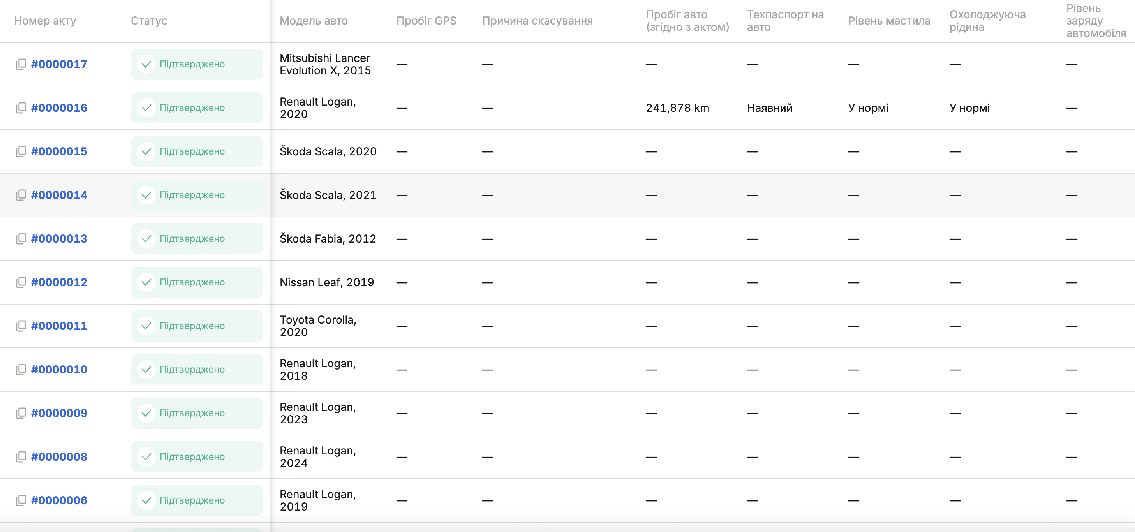This screenshot has height=532, width=1135.
Task: Select Renault Logan, 2018 model cell
Action: coord(318,370)
